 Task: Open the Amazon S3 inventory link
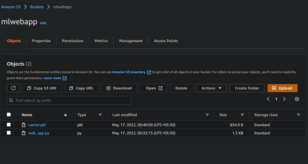point(129,72)
